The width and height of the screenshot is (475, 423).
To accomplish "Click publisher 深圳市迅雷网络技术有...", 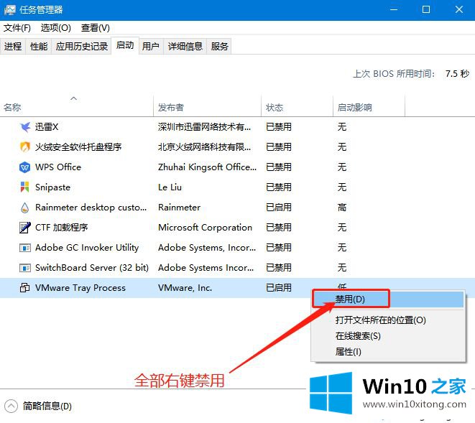I will (x=205, y=127).
